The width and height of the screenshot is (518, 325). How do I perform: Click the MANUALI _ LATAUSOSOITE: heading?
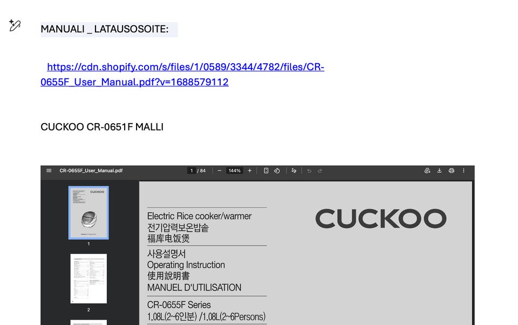(x=104, y=29)
